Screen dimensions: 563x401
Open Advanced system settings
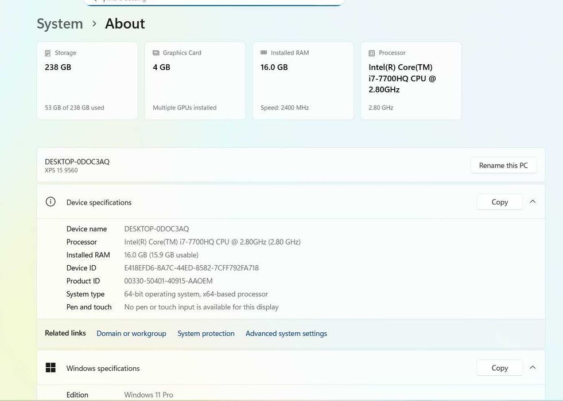coord(286,333)
